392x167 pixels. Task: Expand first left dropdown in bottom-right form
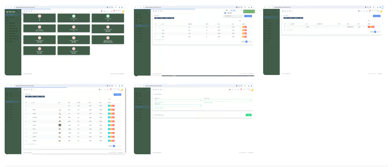[178, 101]
